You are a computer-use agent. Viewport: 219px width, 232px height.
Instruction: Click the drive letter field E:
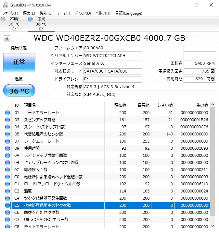[113, 79]
